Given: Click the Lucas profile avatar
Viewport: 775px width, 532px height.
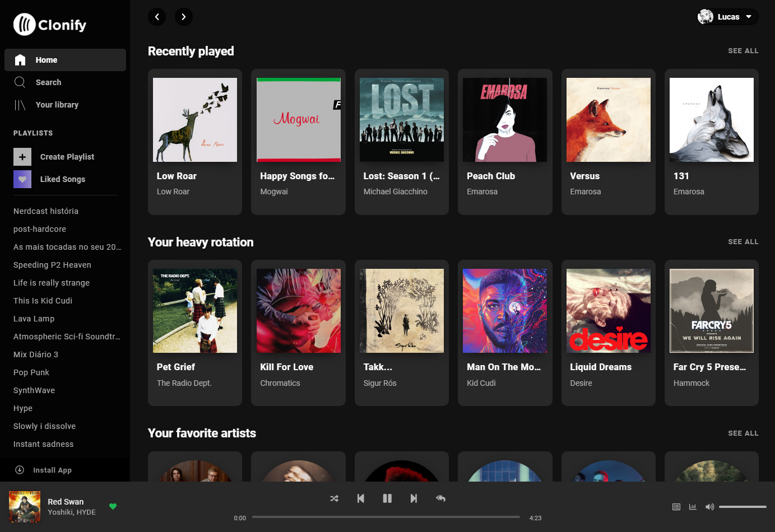Looking at the screenshot, I should 706,17.
